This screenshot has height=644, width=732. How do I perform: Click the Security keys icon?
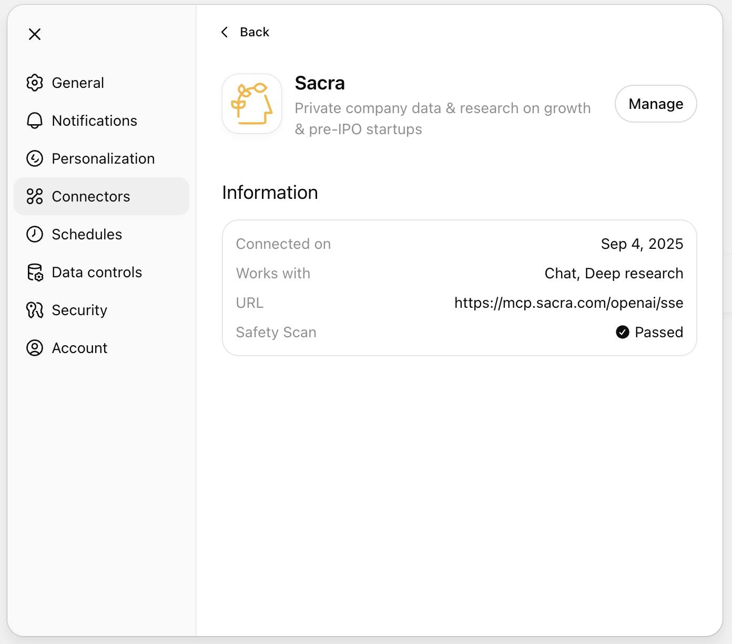(x=35, y=310)
